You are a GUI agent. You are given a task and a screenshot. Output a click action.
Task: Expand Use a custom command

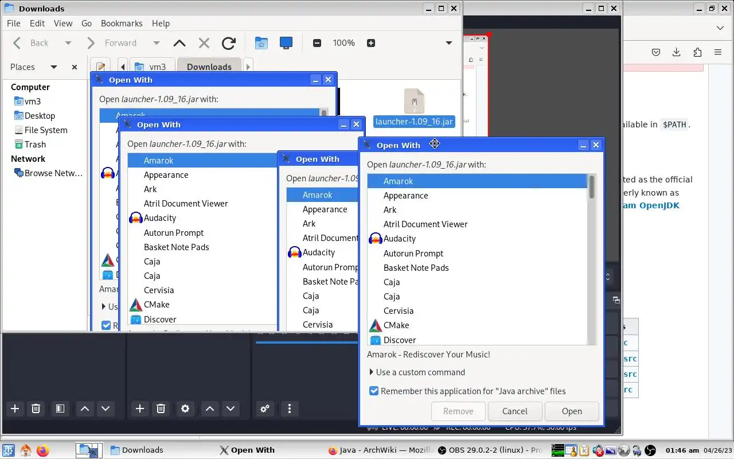click(417, 372)
